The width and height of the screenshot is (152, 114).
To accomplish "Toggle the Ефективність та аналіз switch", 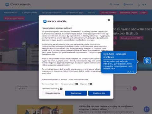I will [x=60, y=89].
